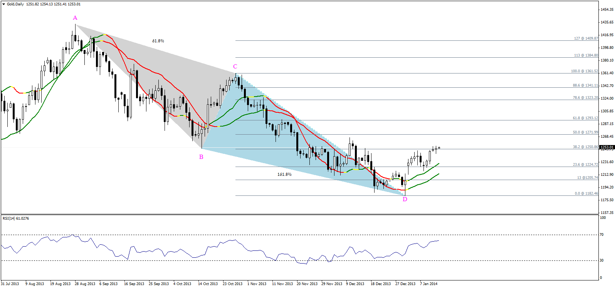Click price axis value 1380.10
Screen dimensions: 615x287
pos(607,60)
